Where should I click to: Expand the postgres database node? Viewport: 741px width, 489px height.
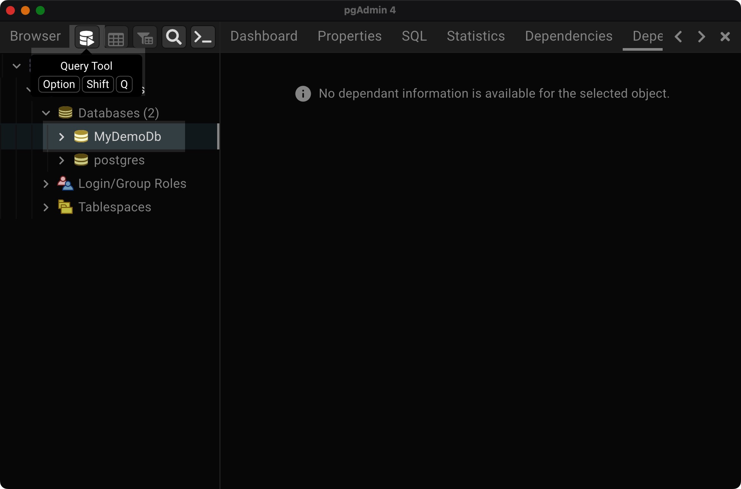(62, 160)
